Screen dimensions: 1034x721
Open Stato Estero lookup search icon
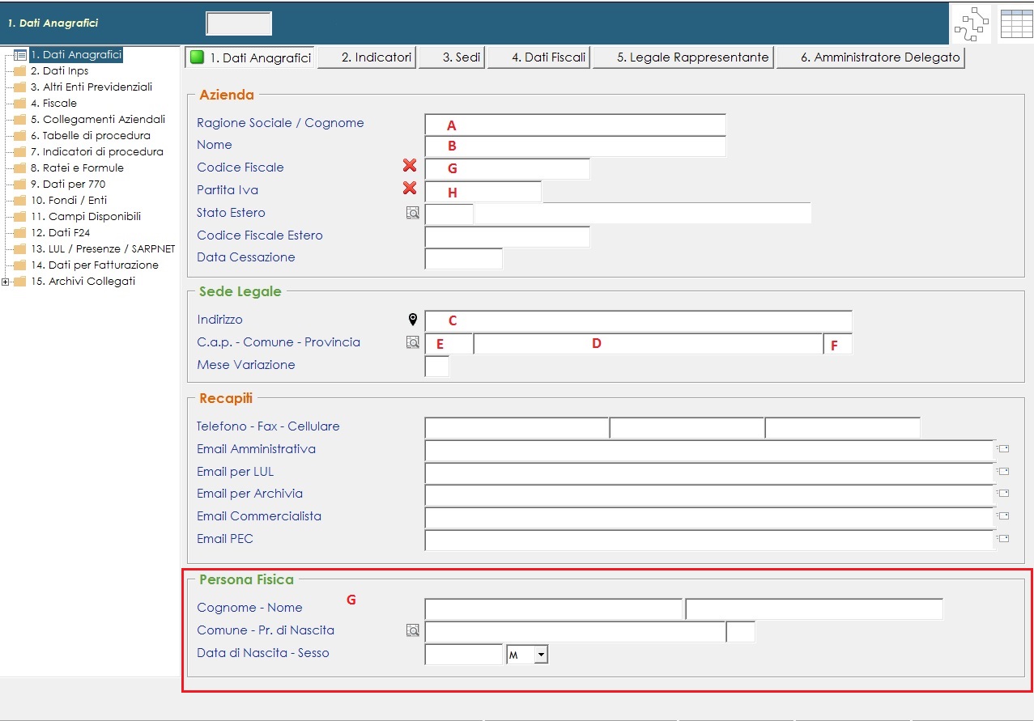pos(413,214)
